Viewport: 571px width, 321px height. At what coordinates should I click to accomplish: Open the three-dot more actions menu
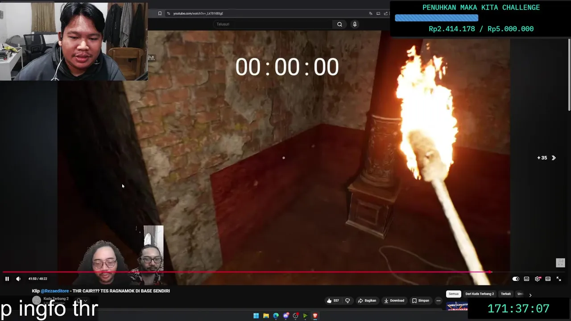point(438,300)
